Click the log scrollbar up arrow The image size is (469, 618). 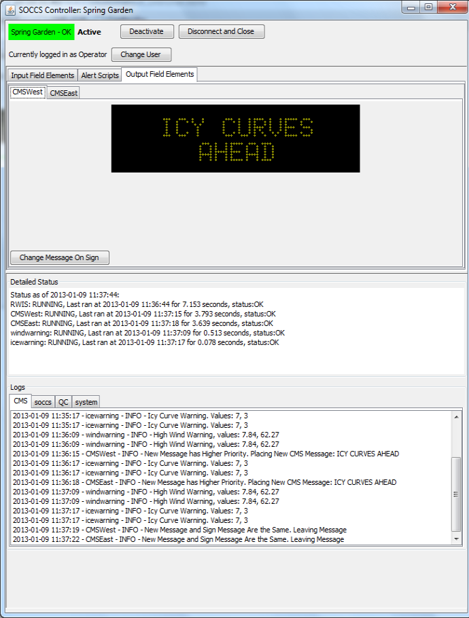(457, 415)
